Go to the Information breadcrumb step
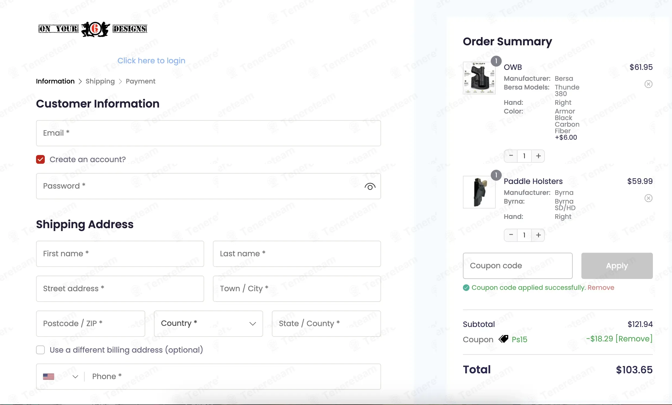The width and height of the screenshot is (672, 405). [x=55, y=81]
